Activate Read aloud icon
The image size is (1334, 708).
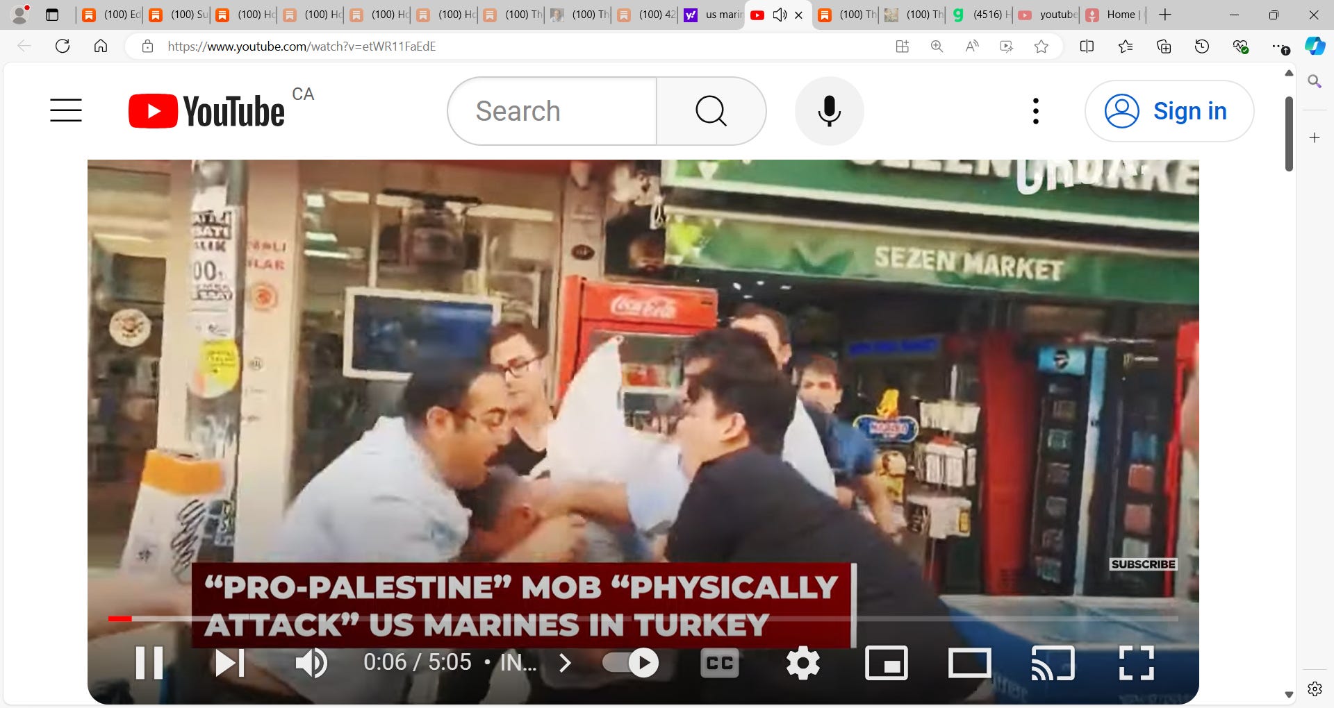pyautogui.click(x=972, y=47)
